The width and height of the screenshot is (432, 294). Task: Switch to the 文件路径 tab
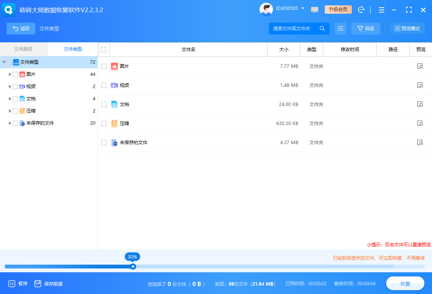[23, 49]
